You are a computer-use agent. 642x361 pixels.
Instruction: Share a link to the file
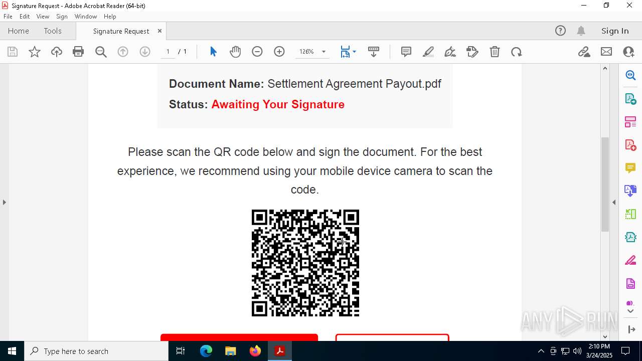pos(584,52)
